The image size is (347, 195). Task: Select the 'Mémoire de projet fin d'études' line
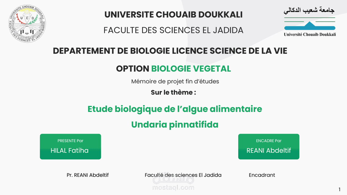click(175, 81)
